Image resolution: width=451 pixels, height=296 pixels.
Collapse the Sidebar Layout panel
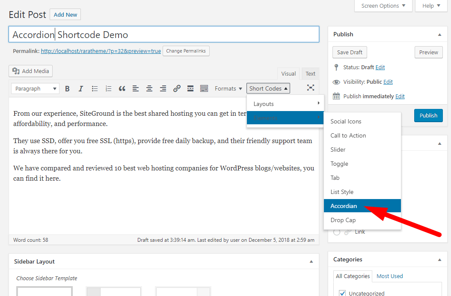tap(311, 261)
